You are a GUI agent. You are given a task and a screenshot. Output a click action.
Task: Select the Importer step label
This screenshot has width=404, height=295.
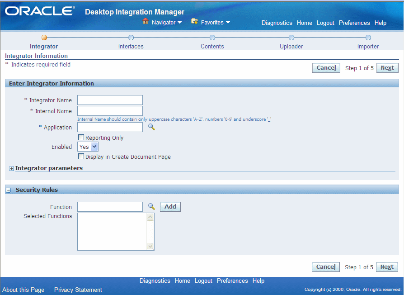368,47
